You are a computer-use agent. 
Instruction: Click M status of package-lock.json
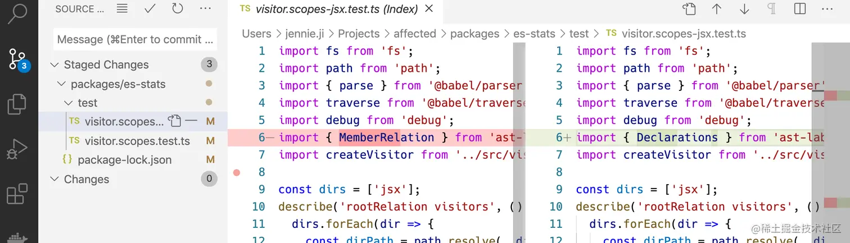210,160
